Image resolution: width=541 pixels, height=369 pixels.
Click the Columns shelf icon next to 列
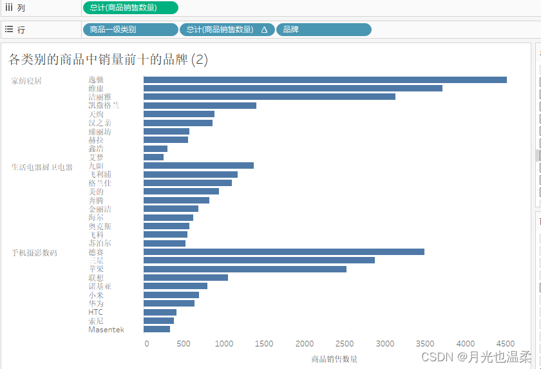pyautogui.click(x=9, y=8)
